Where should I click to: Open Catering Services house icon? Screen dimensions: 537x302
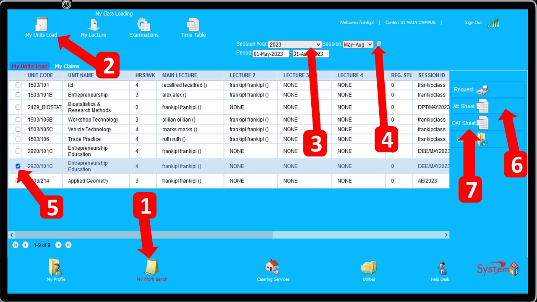[273, 267]
